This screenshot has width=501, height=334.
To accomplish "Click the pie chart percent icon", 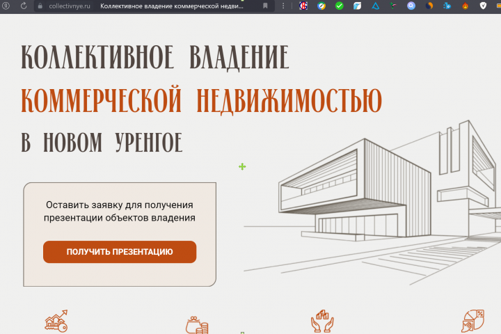I will tap(473, 321).
